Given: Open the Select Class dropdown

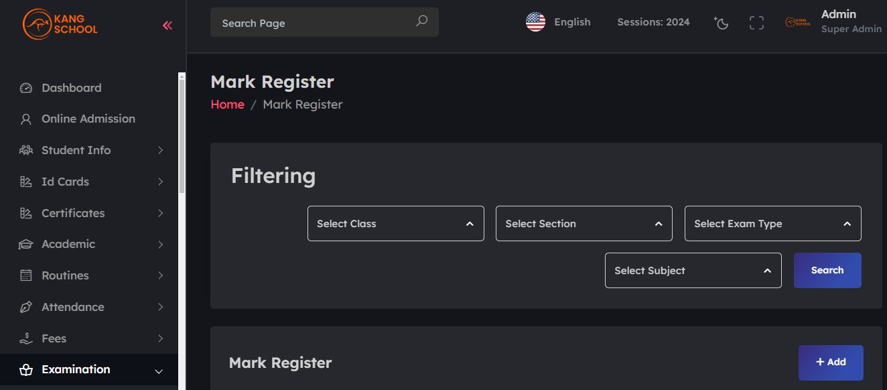Looking at the screenshot, I should [x=396, y=224].
